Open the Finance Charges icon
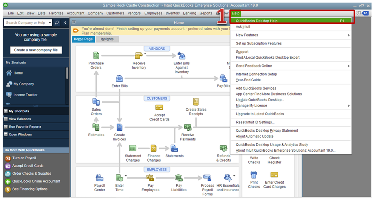The width and height of the screenshot is (377, 201). tap(154, 148)
